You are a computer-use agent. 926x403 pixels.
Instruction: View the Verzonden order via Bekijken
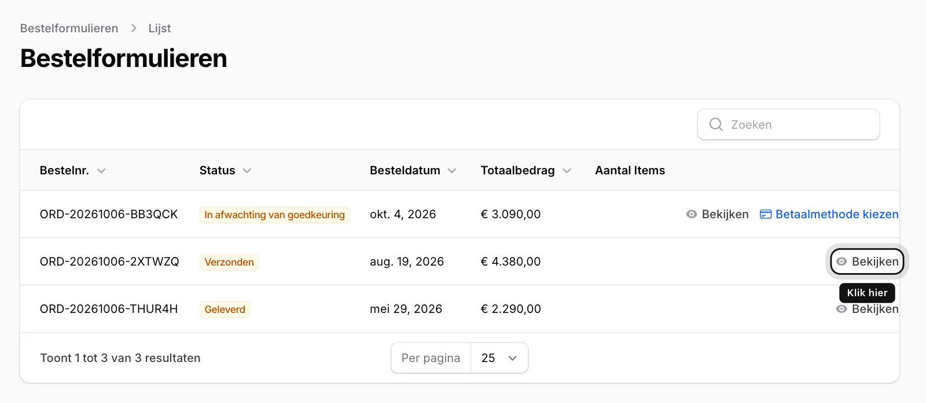[x=867, y=262]
